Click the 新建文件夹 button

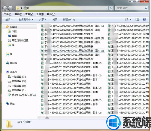pyautogui.click(x=69, y=20)
